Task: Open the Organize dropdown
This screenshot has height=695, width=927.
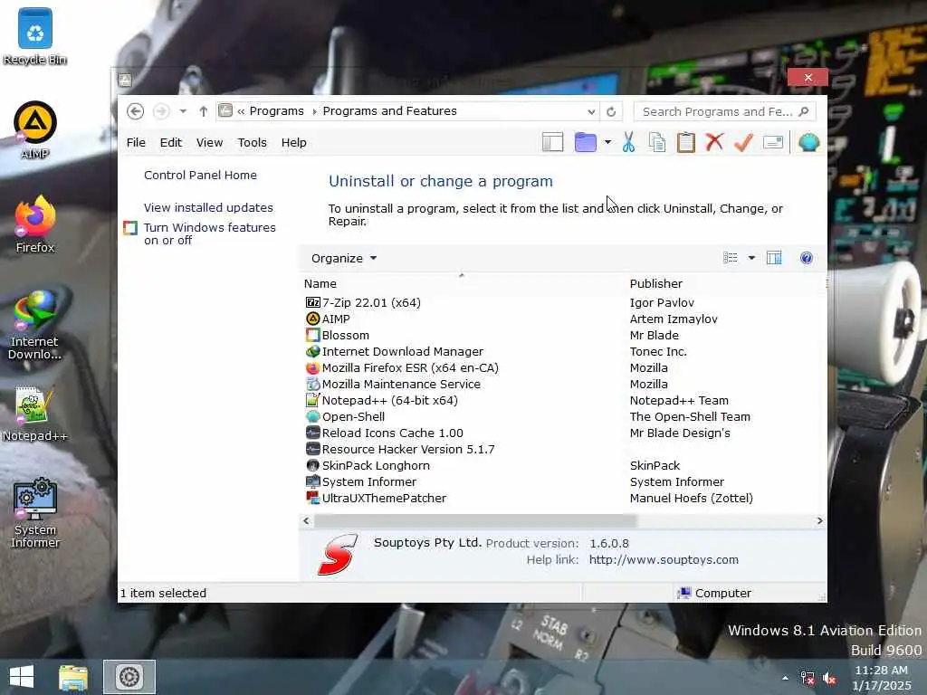Action: coord(344,258)
